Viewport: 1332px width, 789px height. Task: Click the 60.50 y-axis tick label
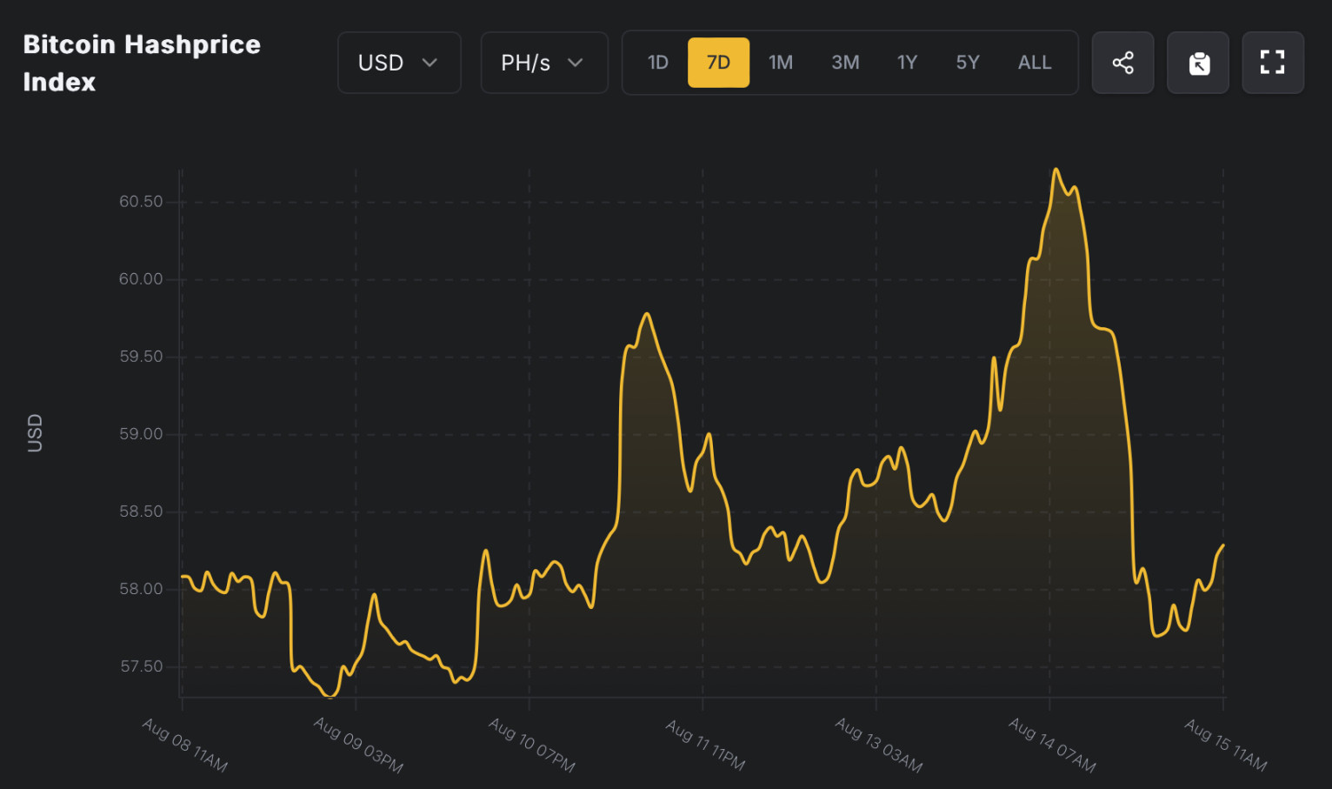coord(141,202)
